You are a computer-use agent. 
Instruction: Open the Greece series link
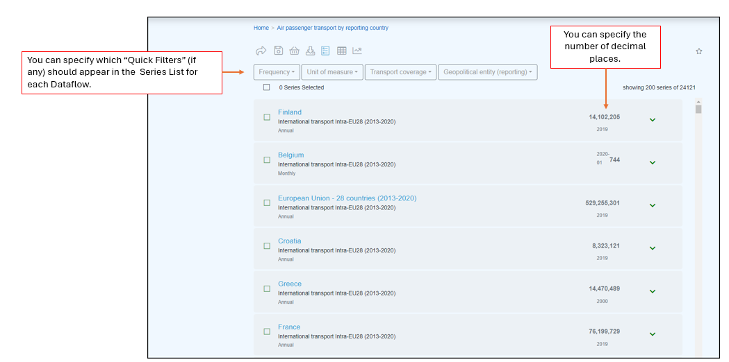[x=290, y=284]
